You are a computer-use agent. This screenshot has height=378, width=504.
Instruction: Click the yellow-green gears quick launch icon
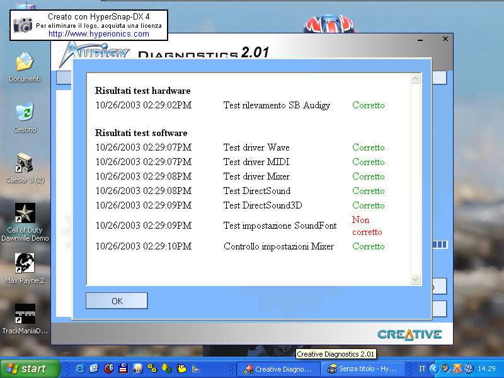pos(167,369)
